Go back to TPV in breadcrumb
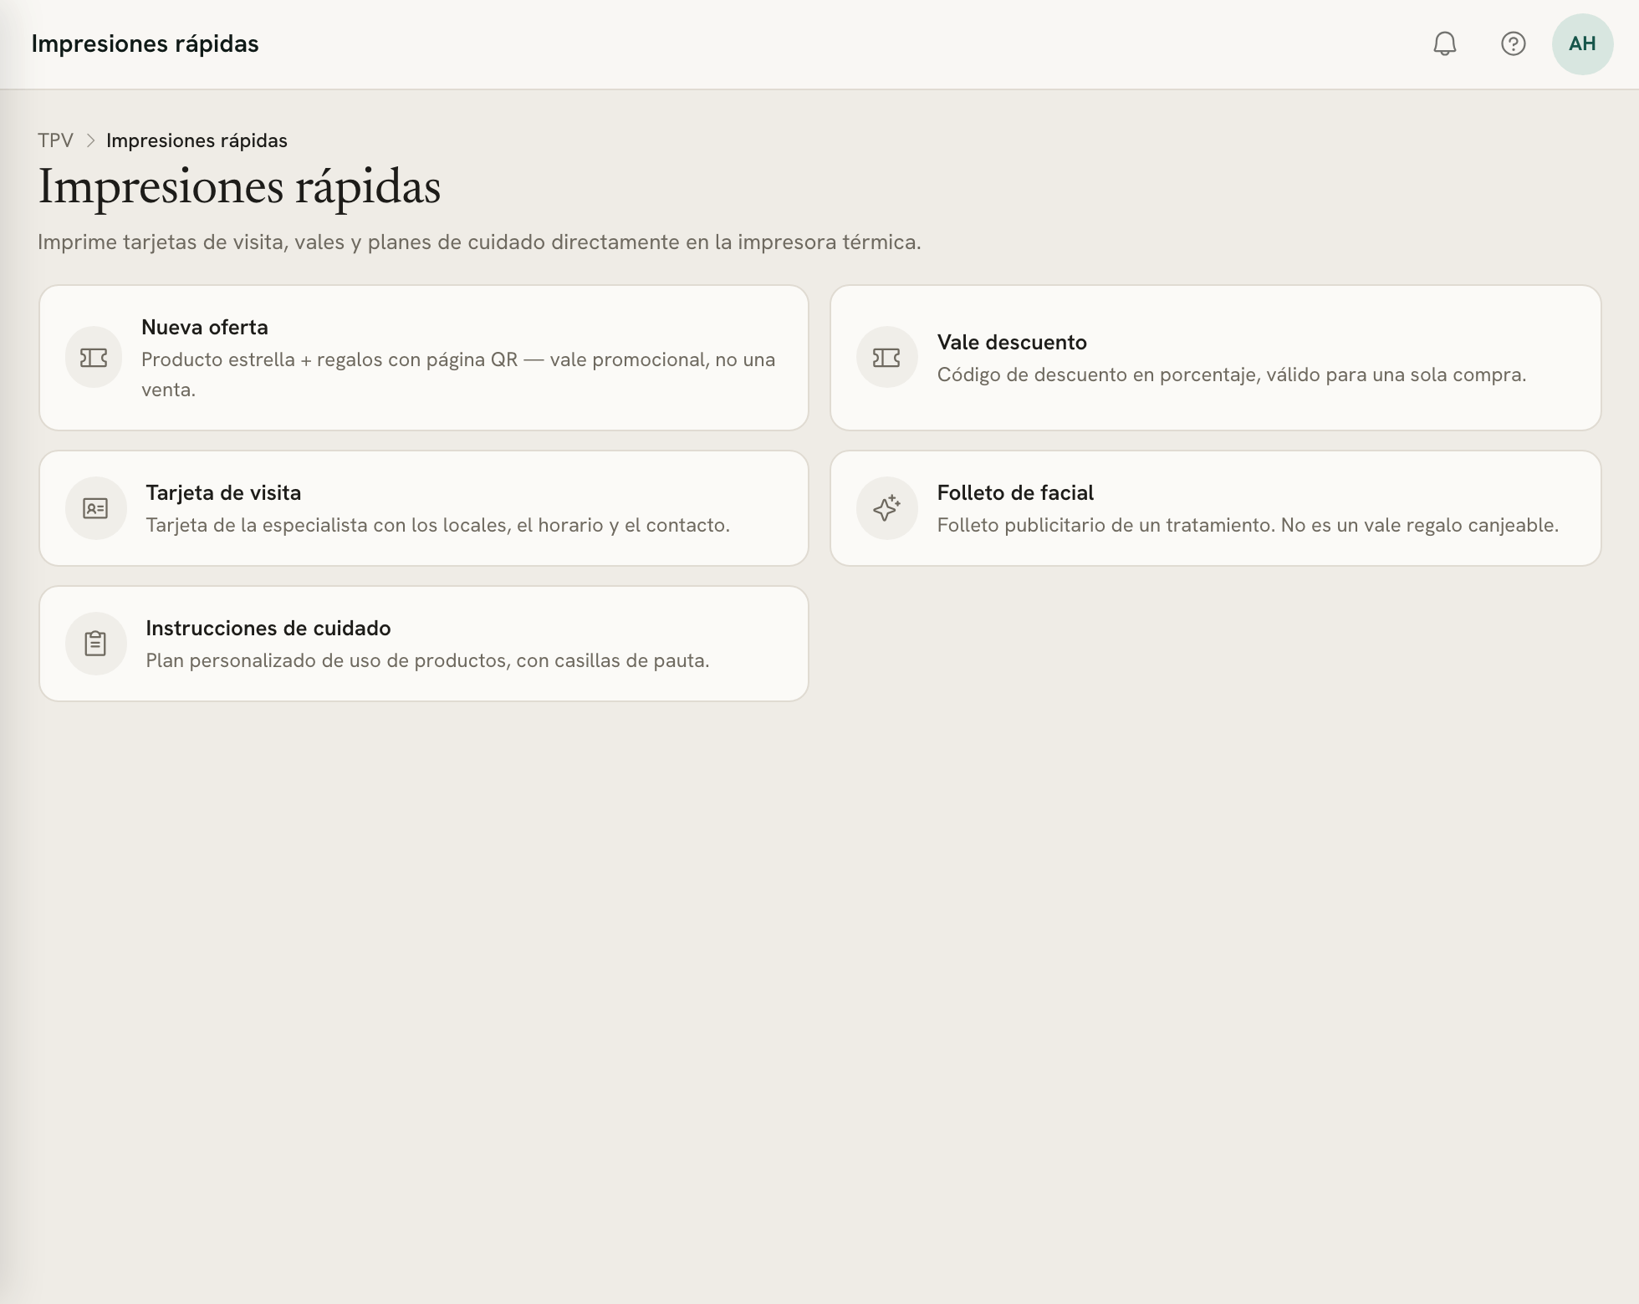 pos(55,140)
